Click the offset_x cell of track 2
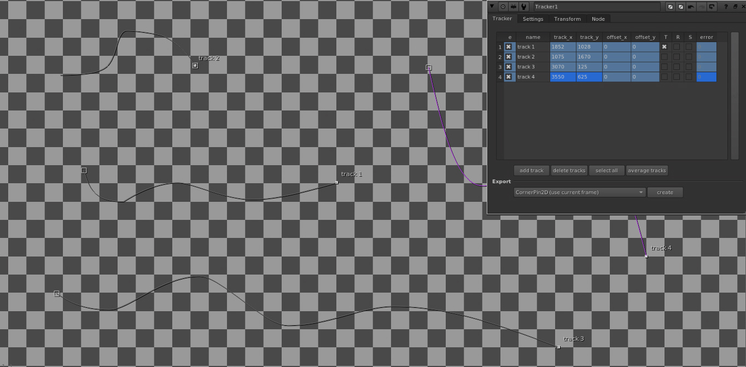Screen dimensions: 746x367 tap(616, 57)
